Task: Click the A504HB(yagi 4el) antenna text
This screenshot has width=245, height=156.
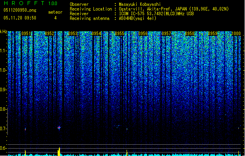Action: [x=137, y=18]
